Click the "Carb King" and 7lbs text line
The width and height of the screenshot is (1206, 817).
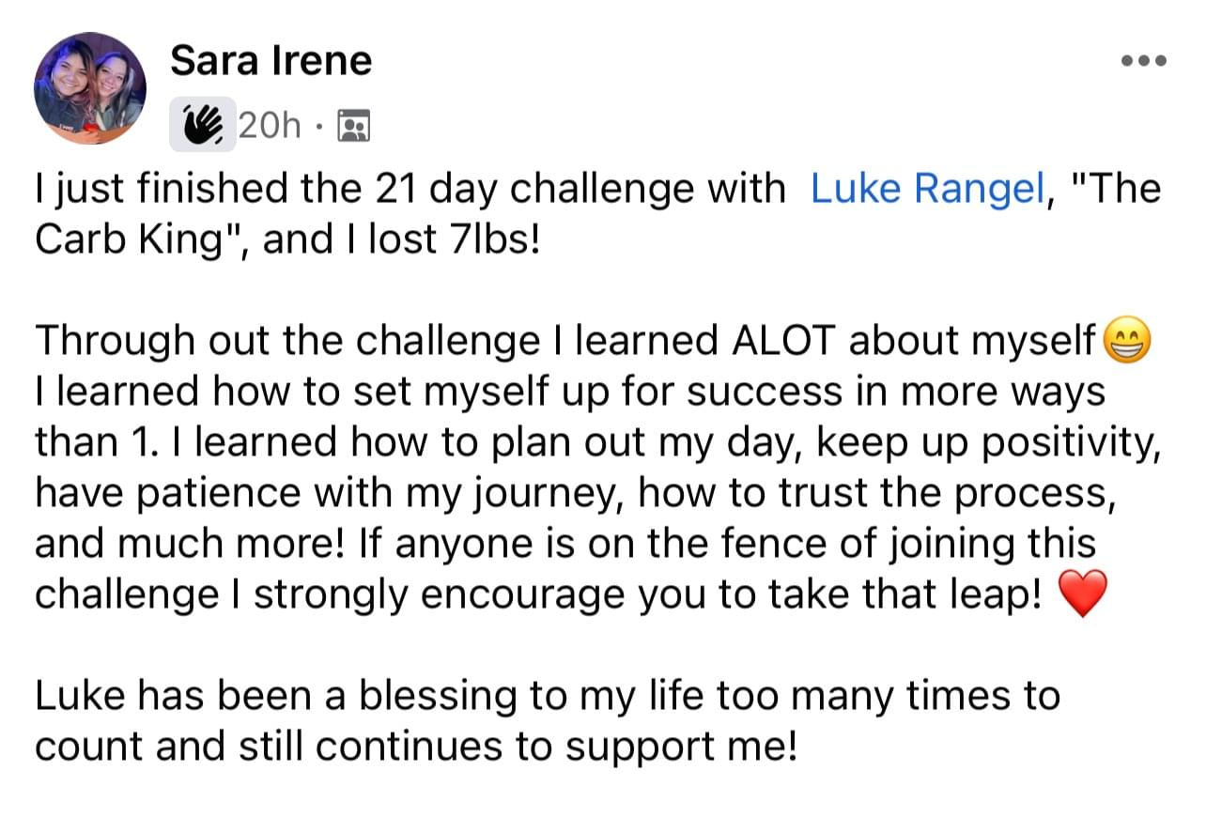coord(287,240)
